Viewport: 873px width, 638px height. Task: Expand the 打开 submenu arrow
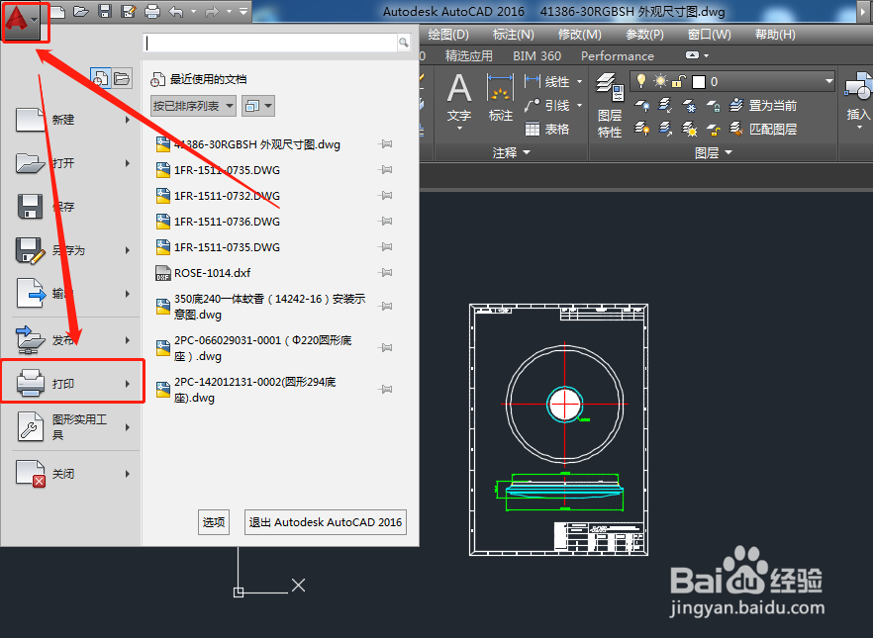(128, 163)
